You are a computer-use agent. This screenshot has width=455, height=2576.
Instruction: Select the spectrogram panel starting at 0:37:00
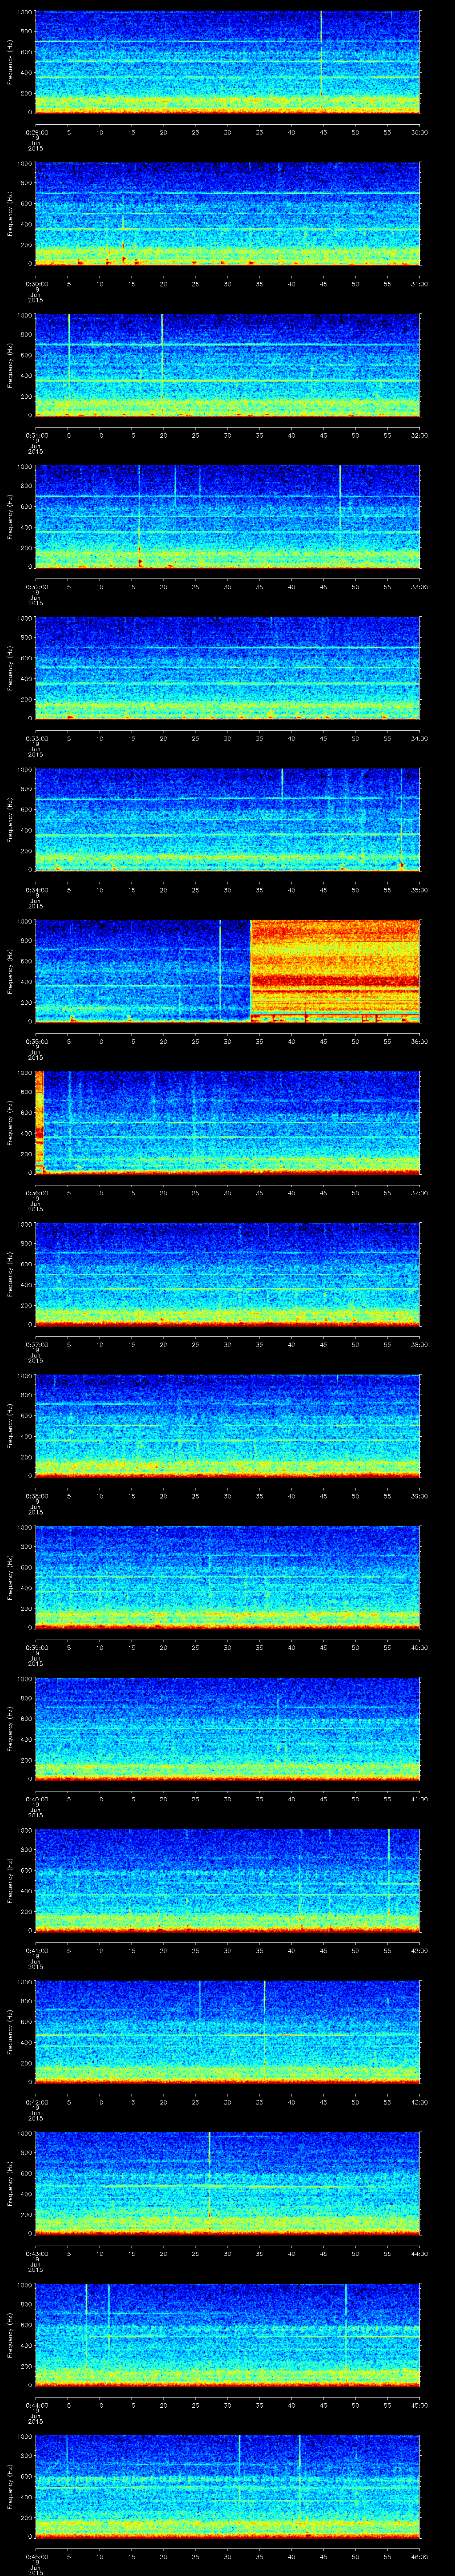[227, 1273]
